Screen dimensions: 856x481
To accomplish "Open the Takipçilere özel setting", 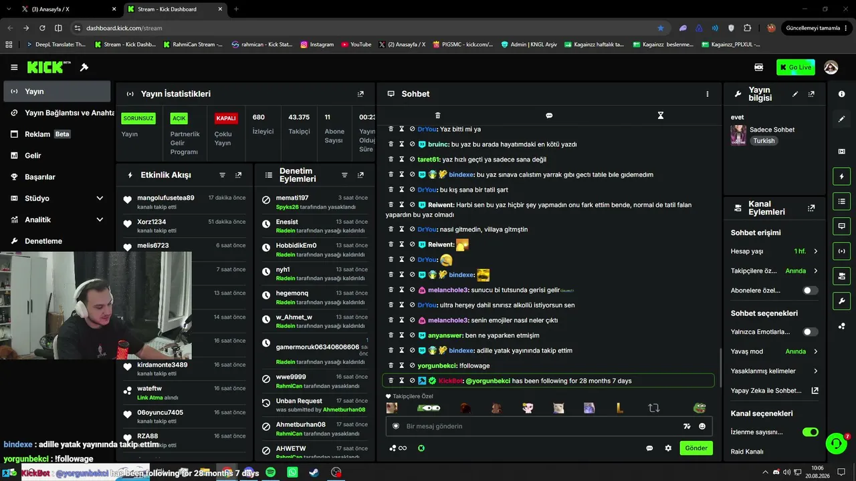I will (x=774, y=271).
